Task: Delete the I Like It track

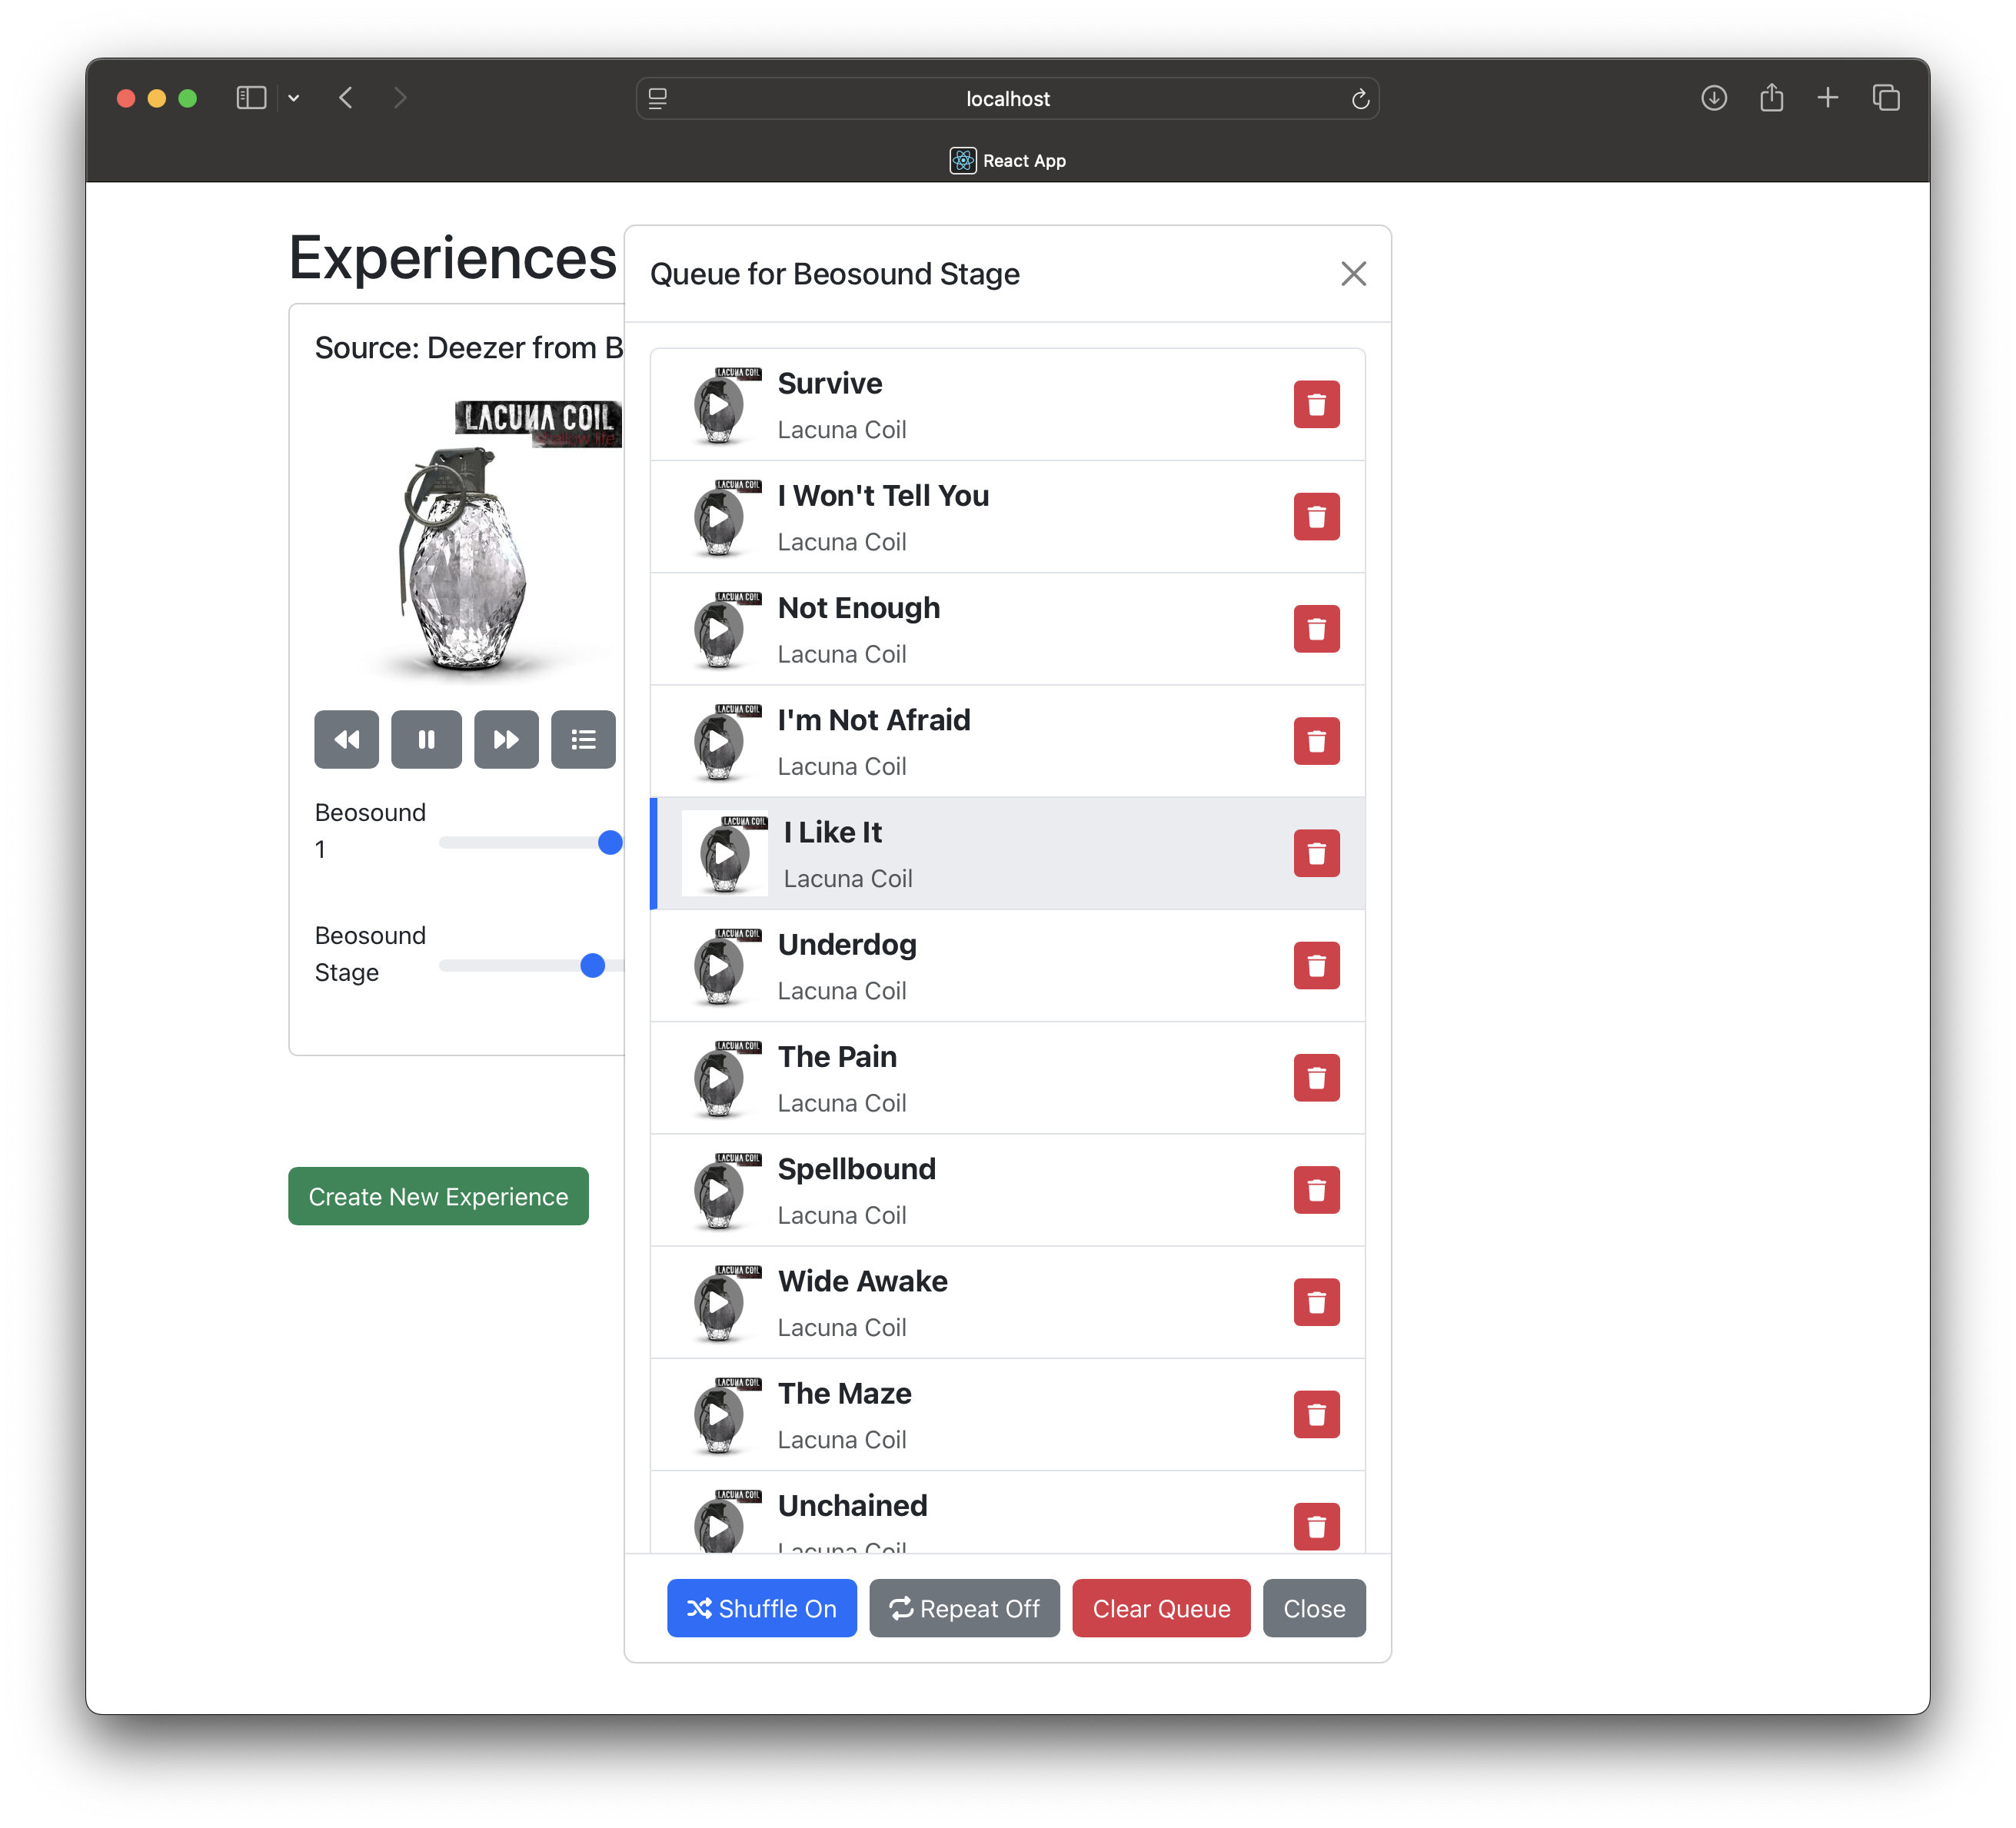Action: [1316, 854]
